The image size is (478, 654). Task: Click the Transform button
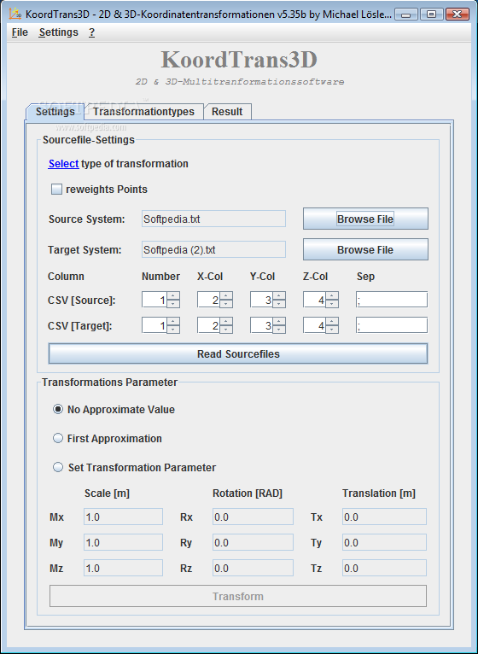pos(238,596)
